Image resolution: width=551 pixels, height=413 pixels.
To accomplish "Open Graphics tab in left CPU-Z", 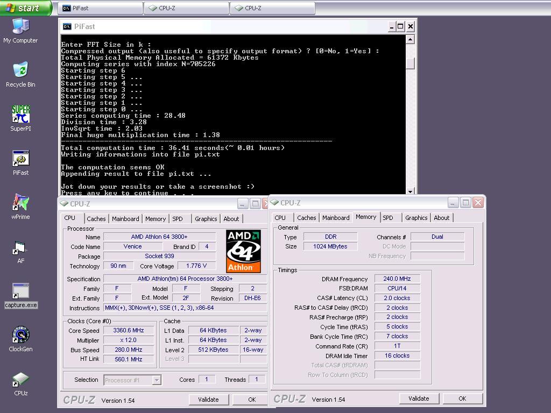I will click(206, 219).
